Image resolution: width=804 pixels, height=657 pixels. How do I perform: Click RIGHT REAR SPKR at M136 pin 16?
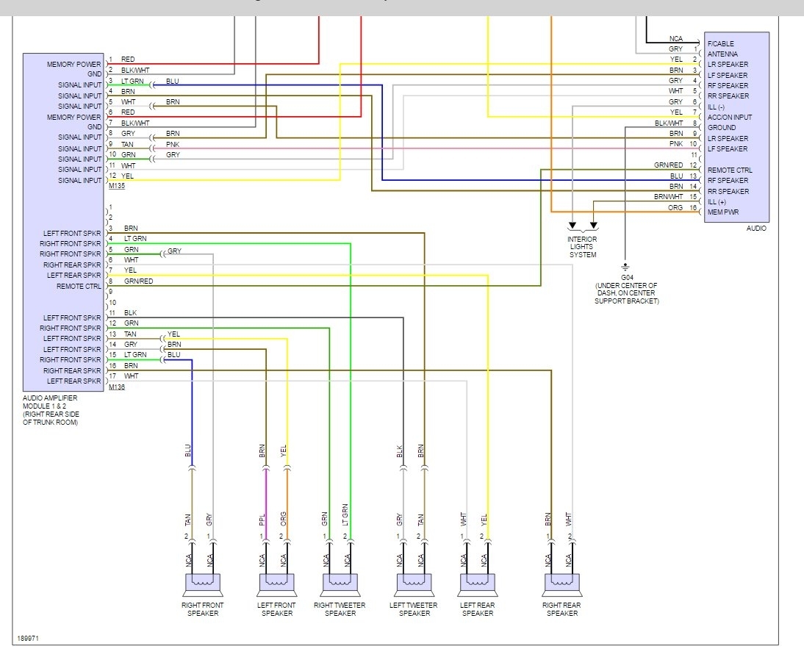(x=72, y=370)
